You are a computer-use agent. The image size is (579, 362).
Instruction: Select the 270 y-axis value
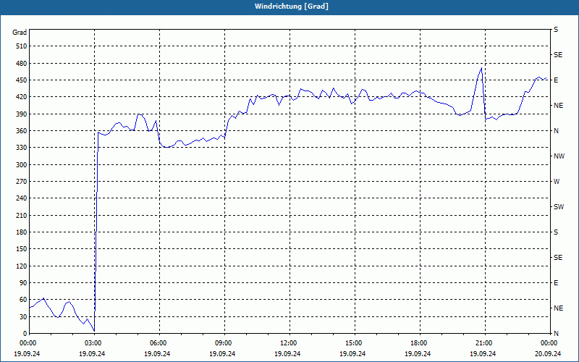click(x=22, y=182)
